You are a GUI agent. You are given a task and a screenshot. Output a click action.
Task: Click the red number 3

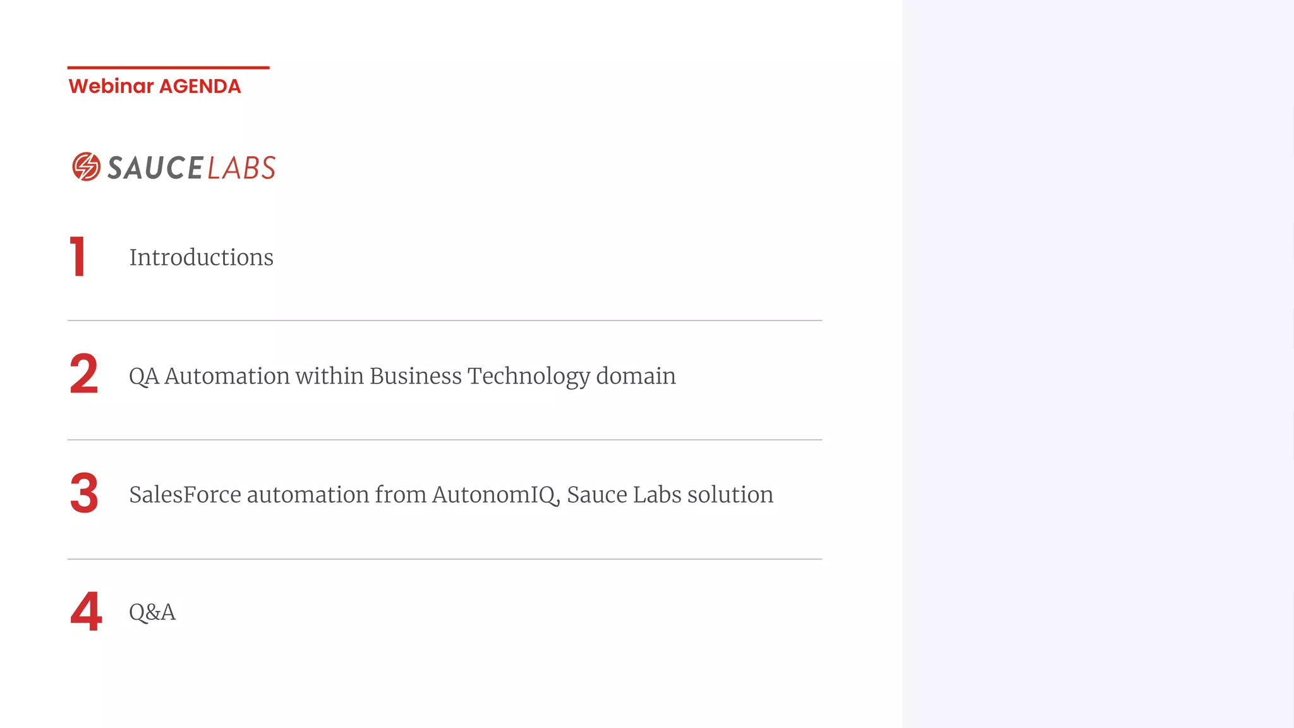(84, 493)
